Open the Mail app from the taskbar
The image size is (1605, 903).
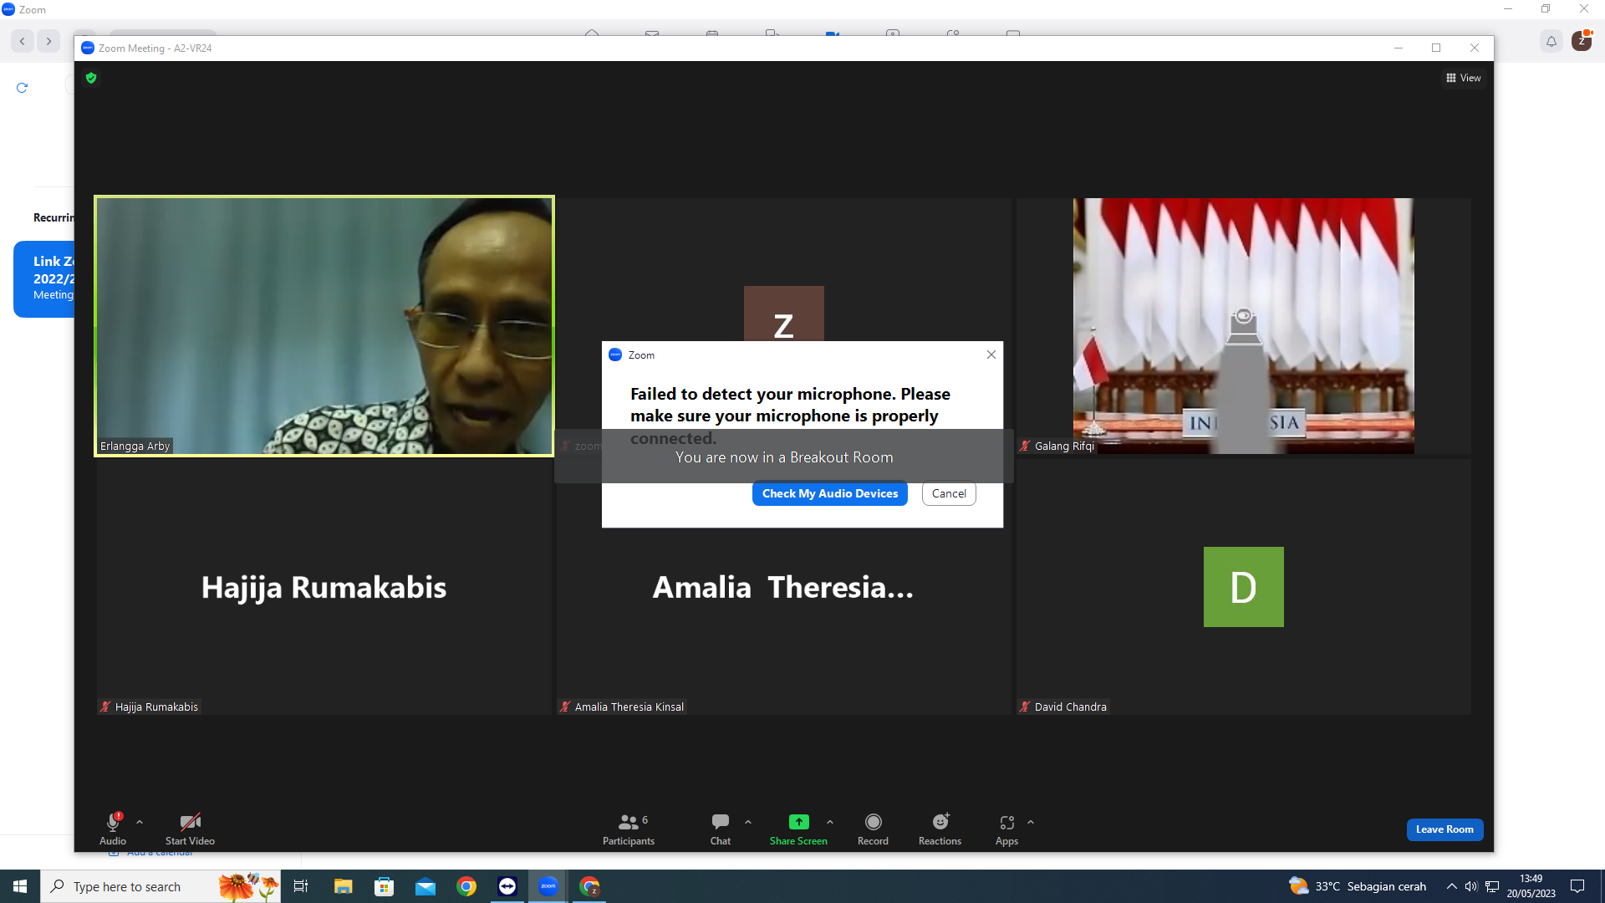(425, 886)
